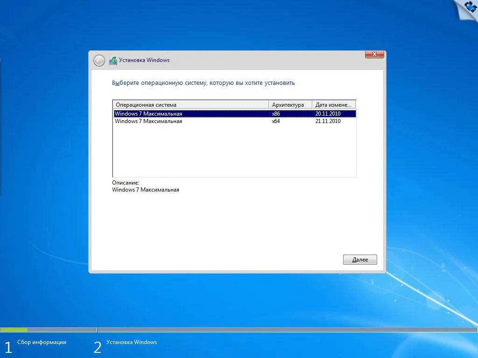Image resolution: width=478 pixels, height=358 pixels.
Task: Close the Установка Windows dialog
Action: (374, 54)
